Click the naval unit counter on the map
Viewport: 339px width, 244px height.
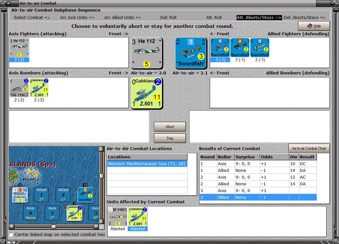tap(20, 195)
